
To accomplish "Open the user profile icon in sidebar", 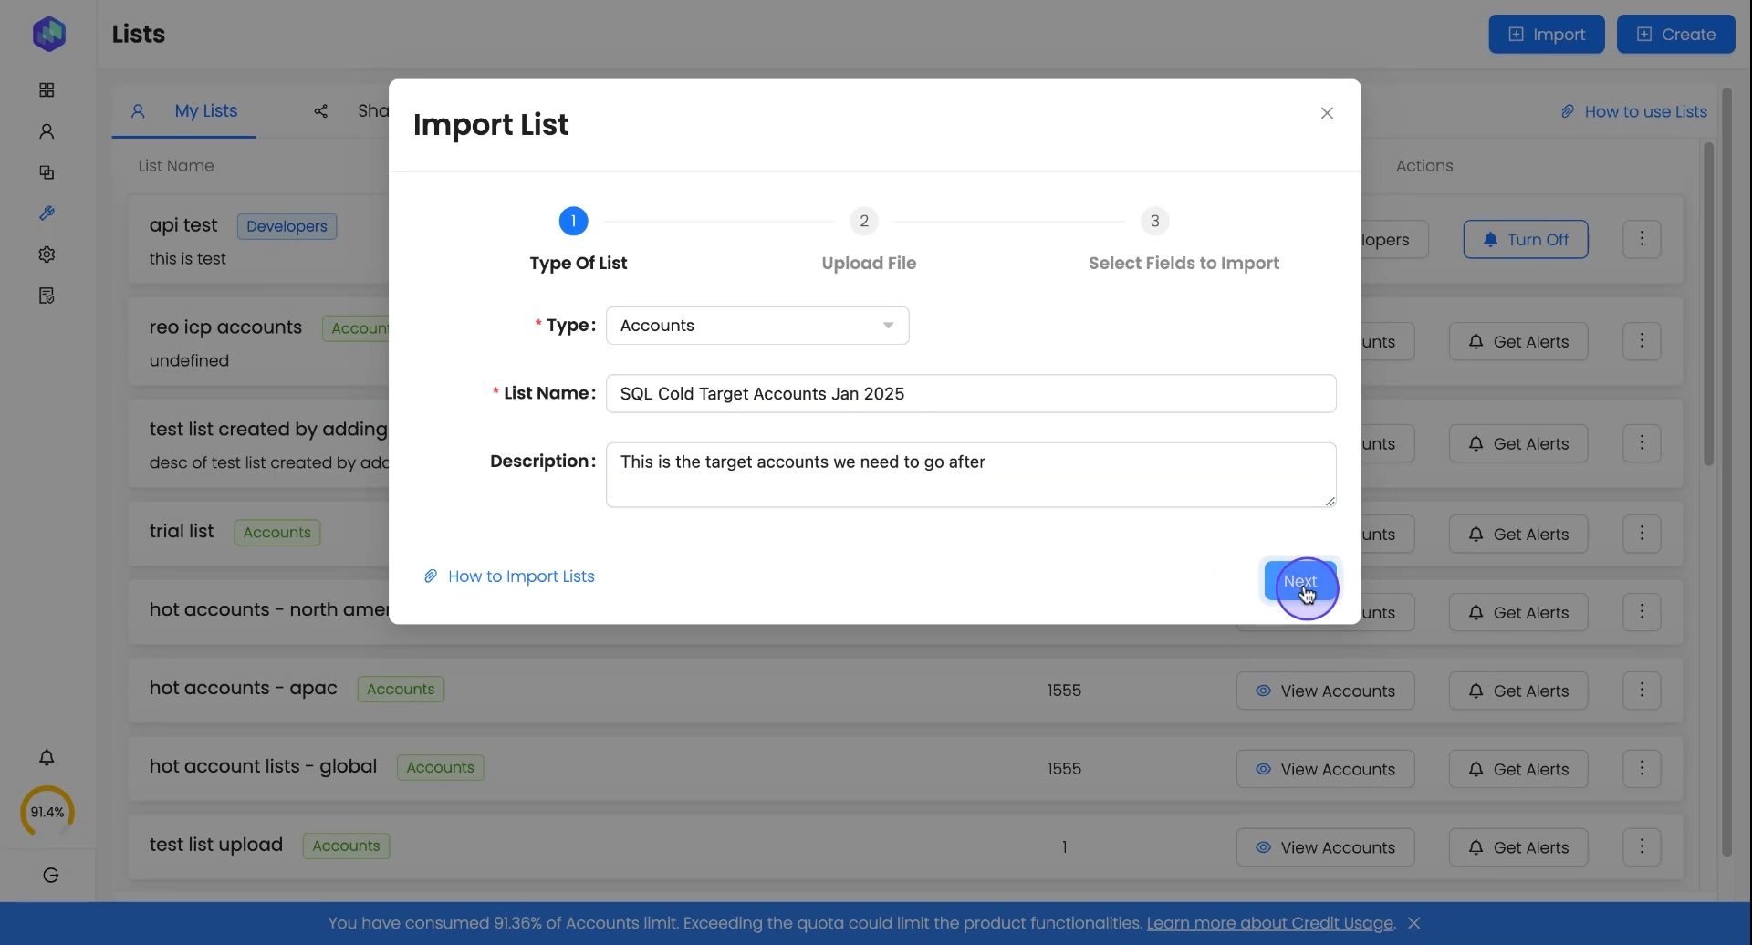I will (x=47, y=131).
